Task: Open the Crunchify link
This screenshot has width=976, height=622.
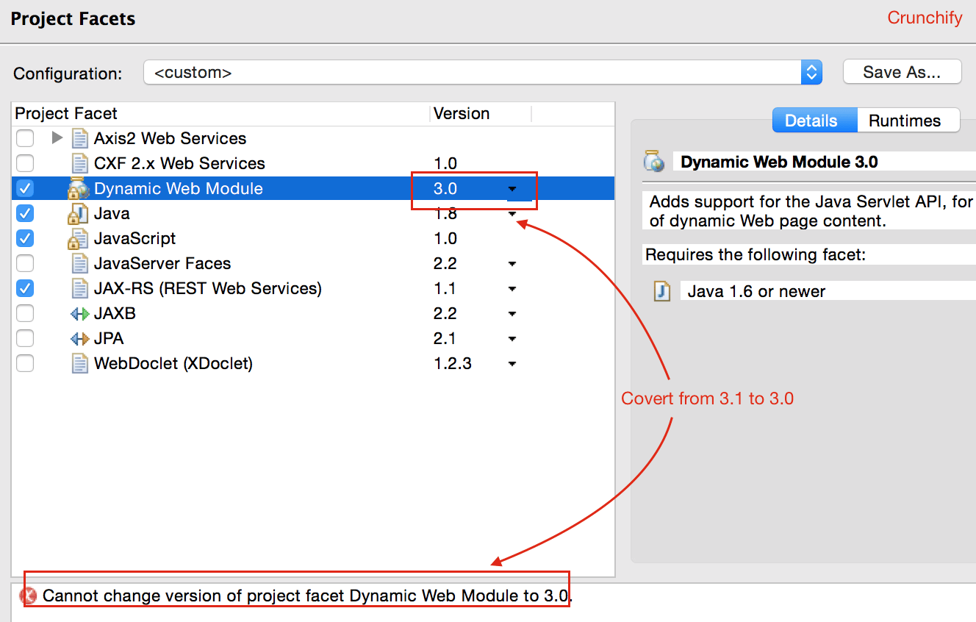Action: pos(925,18)
